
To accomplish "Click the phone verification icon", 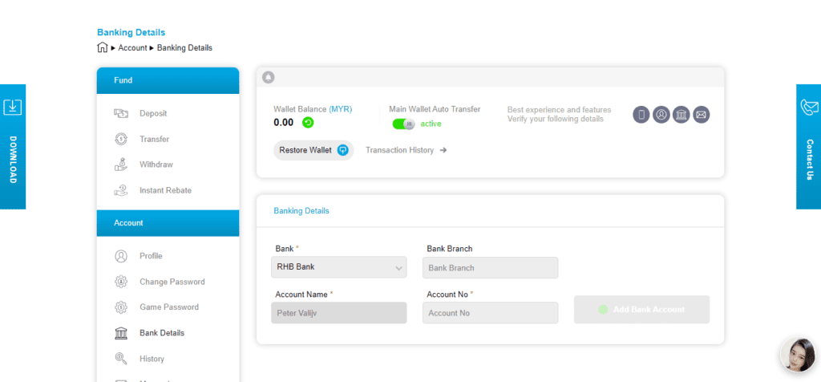I will coord(641,114).
